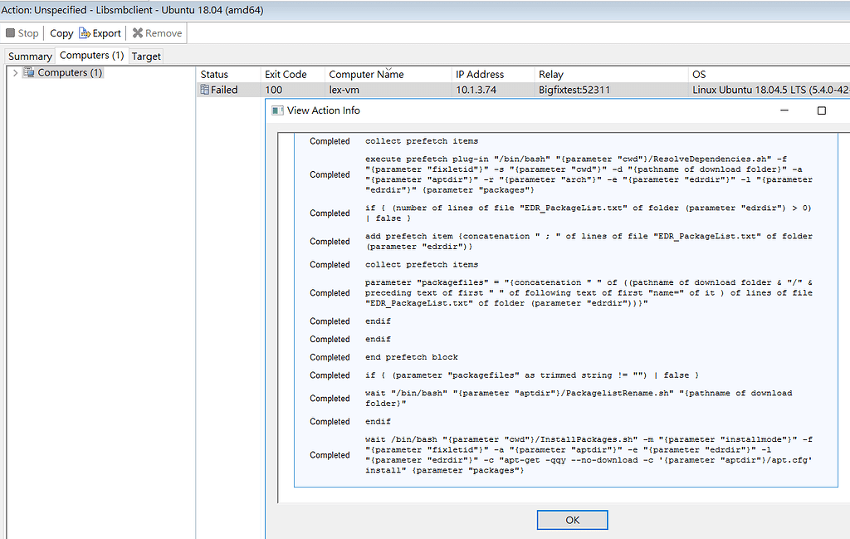
Task: Click OK to close View Action Info
Action: point(572,519)
